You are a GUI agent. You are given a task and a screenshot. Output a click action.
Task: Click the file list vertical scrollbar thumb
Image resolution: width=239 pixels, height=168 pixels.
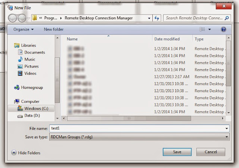(x=228, y=64)
